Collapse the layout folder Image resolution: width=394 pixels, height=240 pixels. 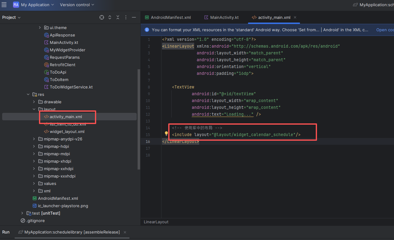[x=34, y=109]
